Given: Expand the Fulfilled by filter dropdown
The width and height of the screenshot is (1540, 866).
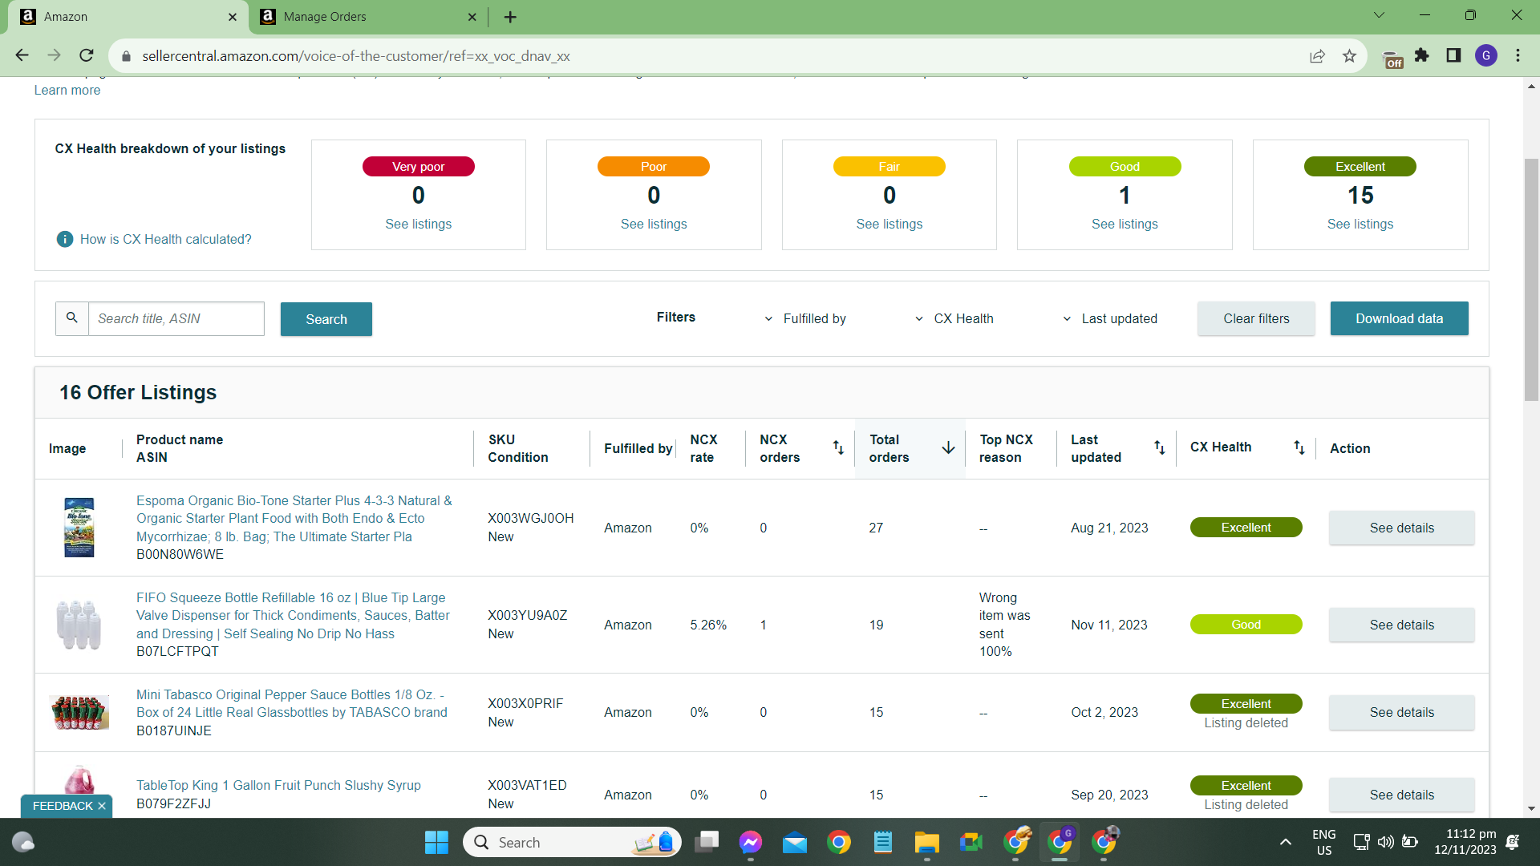Looking at the screenshot, I should [805, 318].
